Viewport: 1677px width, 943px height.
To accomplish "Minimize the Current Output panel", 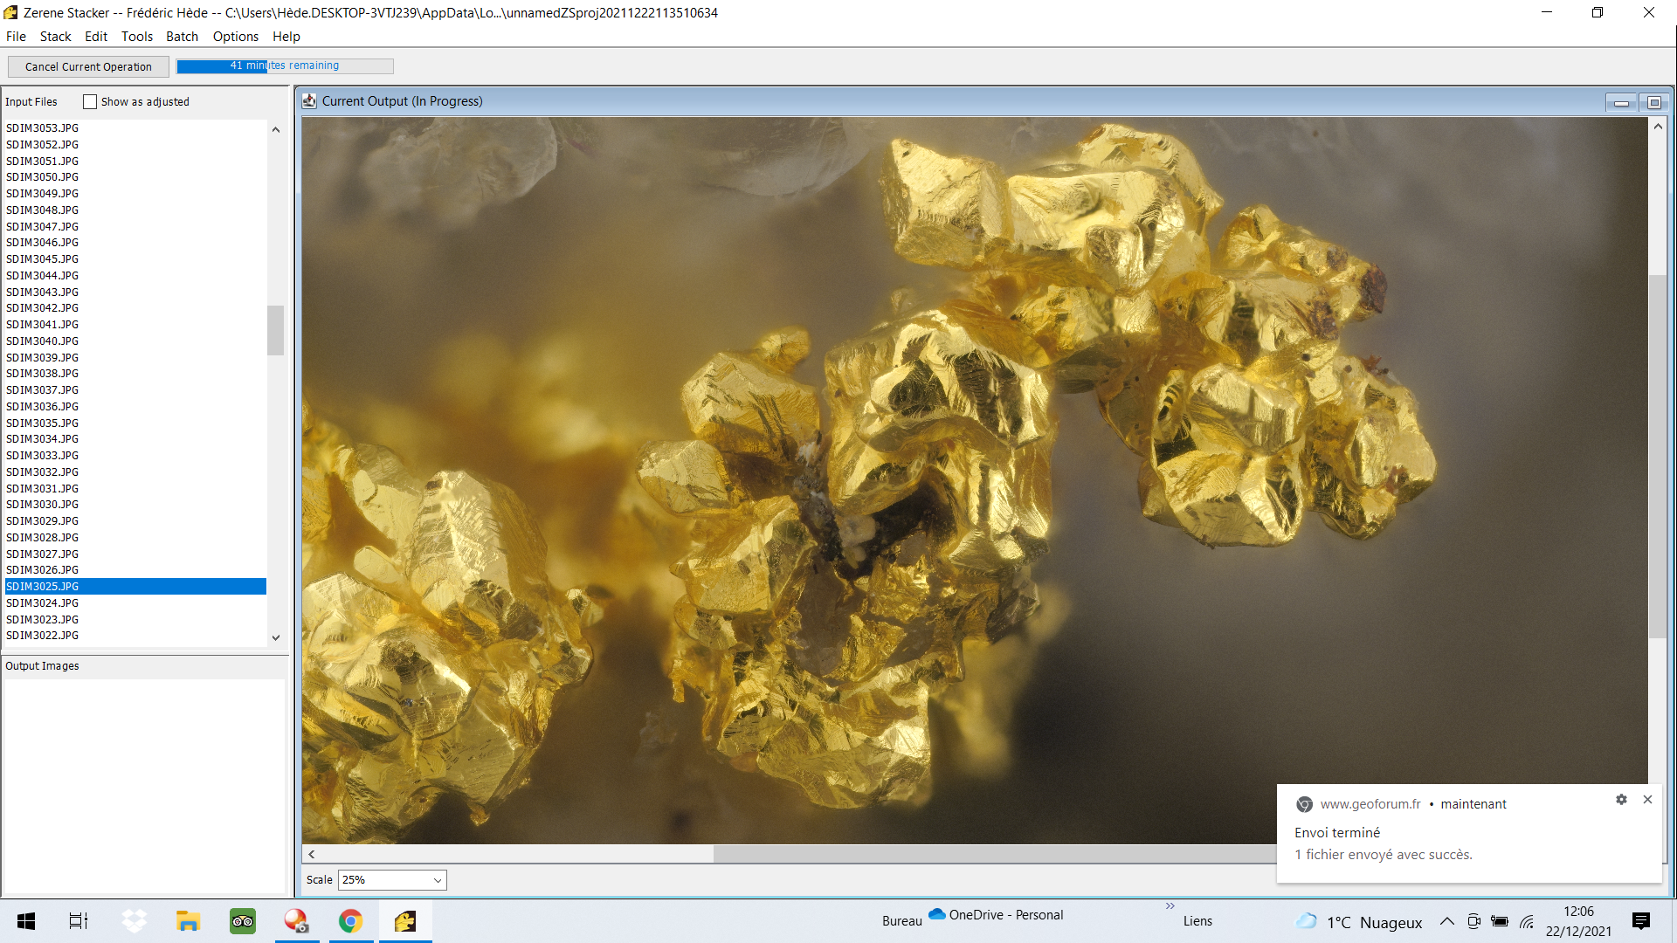I will coord(1621,102).
